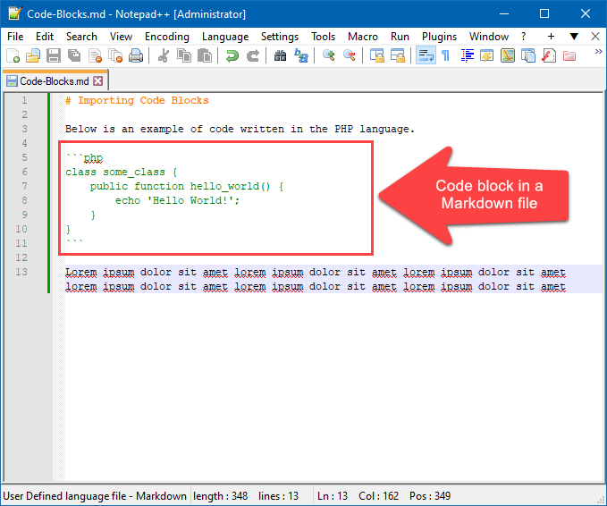Image resolution: width=607 pixels, height=506 pixels.
Task: Open the Search menu
Action: point(81,37)
